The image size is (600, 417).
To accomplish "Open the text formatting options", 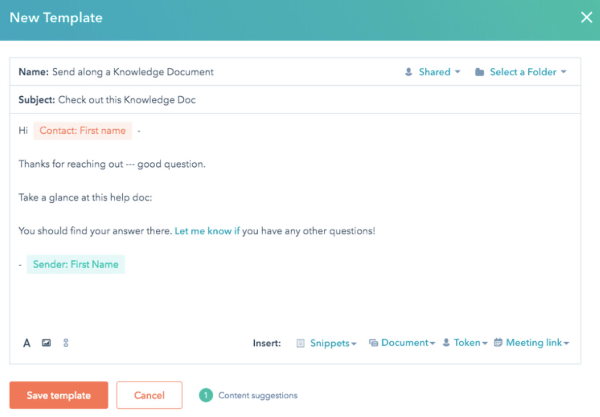I will [x=26, y=343].
